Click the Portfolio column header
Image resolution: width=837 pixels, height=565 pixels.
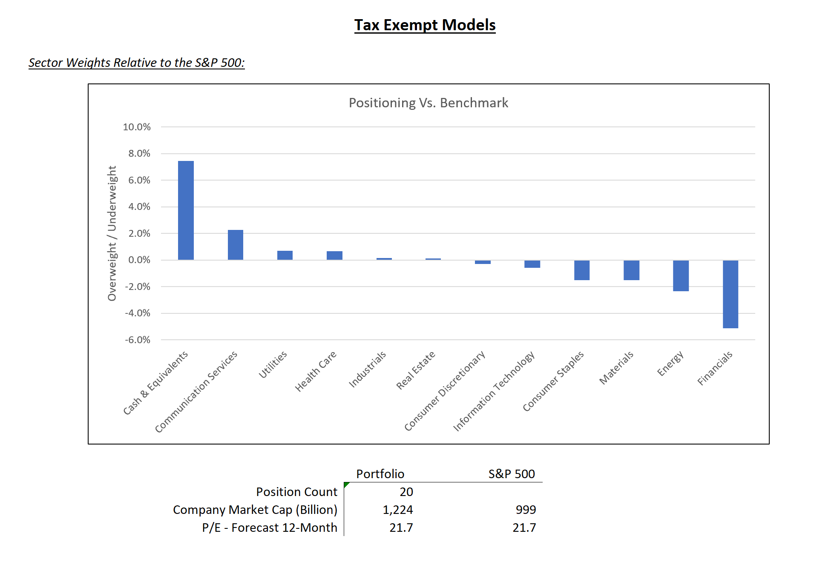[380, 474]
